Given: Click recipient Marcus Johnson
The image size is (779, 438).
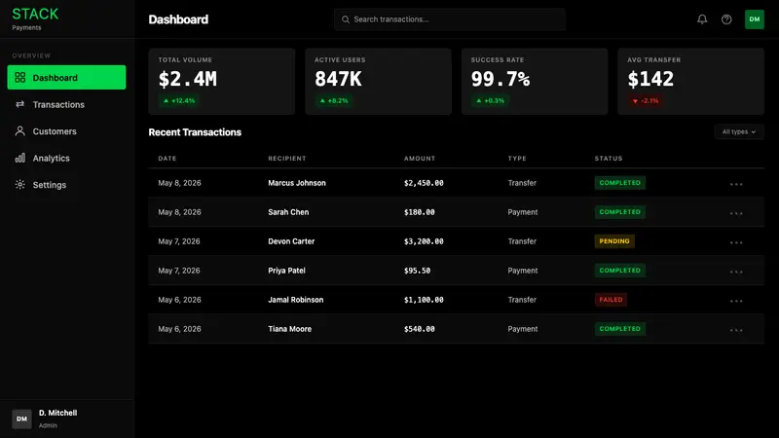Looking at the screenshot, I should 297,183.
